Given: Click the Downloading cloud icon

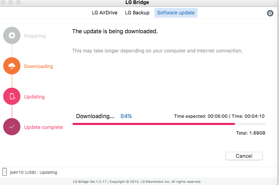Looking at the screenshot, I should click(12, 66).
